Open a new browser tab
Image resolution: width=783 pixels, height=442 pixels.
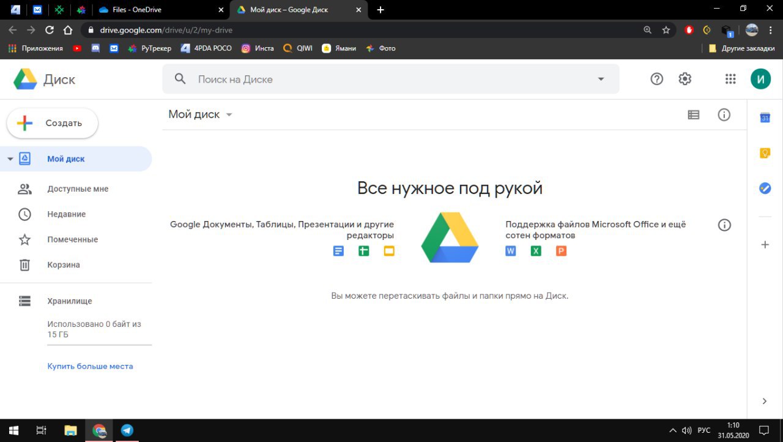[380, 10]
